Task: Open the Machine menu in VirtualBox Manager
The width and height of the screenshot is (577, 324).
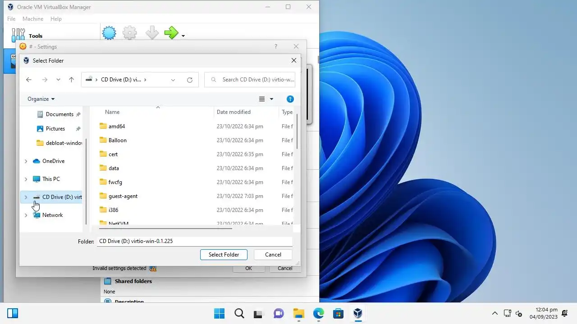Action: [33, 19]
